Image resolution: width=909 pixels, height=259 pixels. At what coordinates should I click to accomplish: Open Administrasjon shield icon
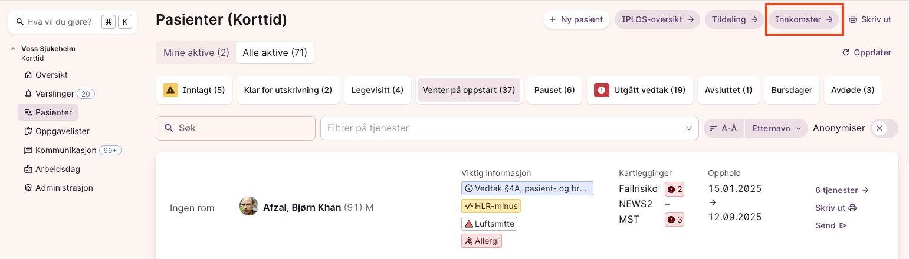click(28, 188)
